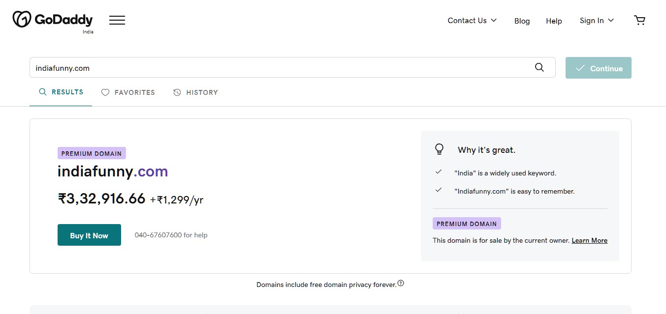Switch to the Results tab
The width and height of the screenshot is (666, 314).
(61, 92)
